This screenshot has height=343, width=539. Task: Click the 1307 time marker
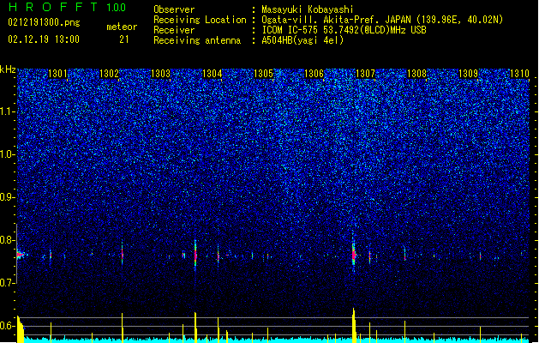pyautogui.click(x=365, y=74)
